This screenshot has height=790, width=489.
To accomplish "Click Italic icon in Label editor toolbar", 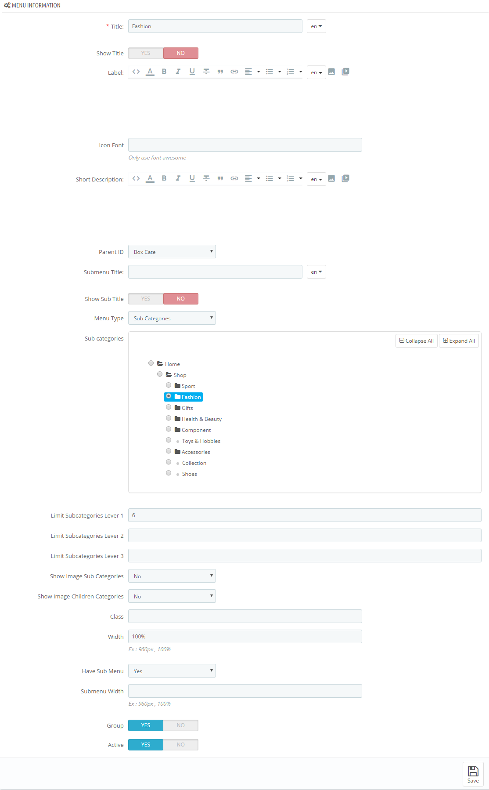I will 178,72.
